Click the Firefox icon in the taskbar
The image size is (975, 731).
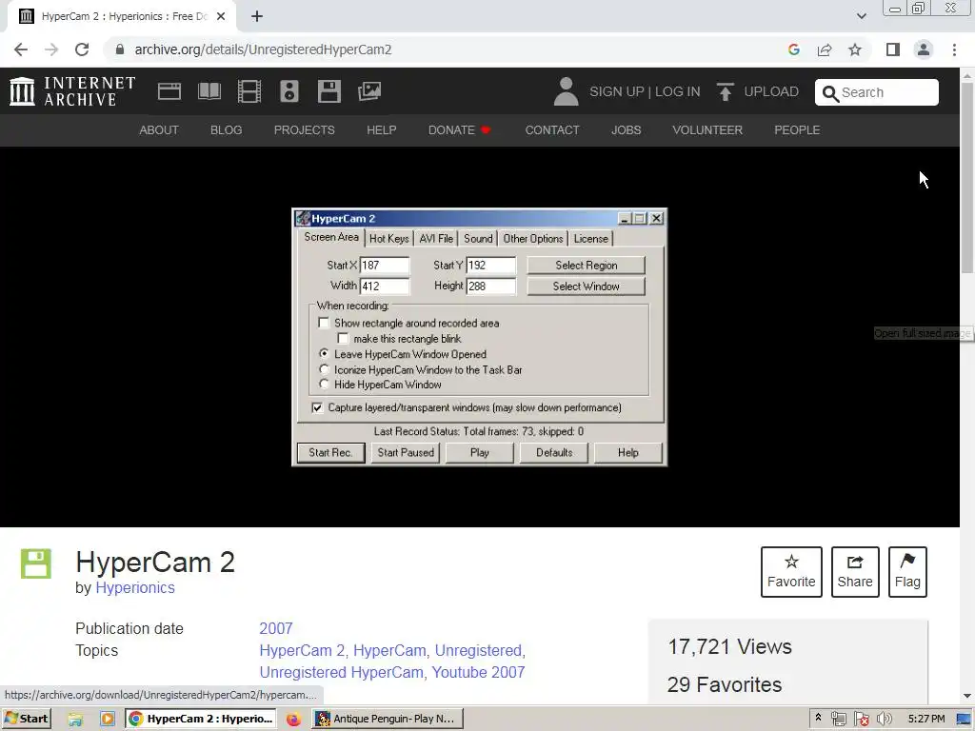(x=293, y=720)
